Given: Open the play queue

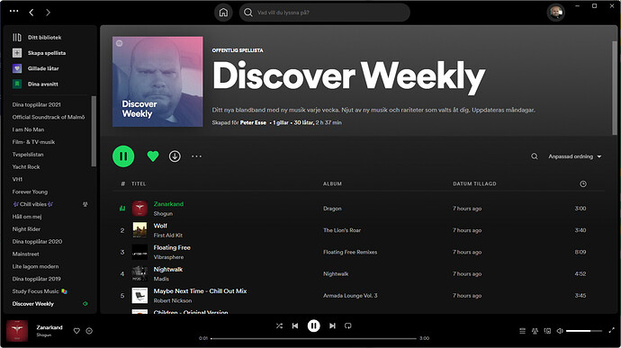Looking at the screenshot, I should click(522, 331).
